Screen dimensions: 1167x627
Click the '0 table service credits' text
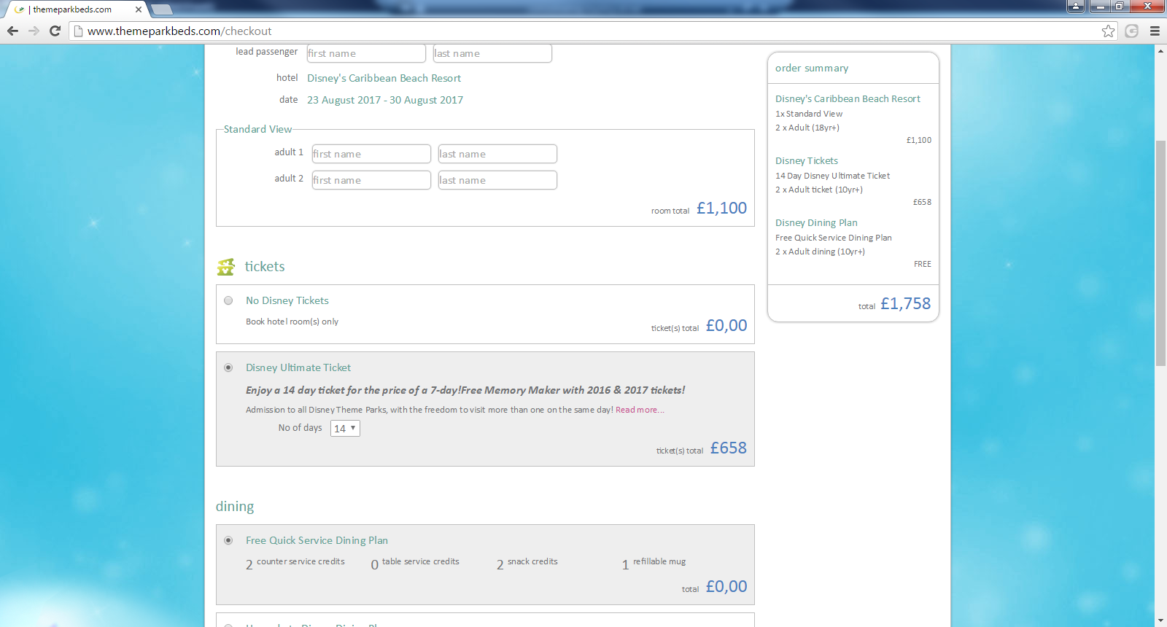[x=415, y=563]
